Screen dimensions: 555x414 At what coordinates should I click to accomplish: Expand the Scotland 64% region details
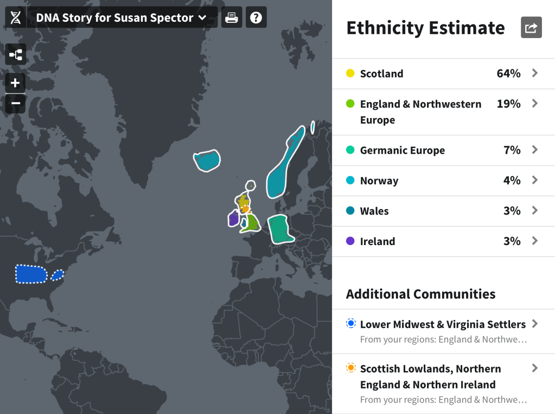click(x=534, y=73)
